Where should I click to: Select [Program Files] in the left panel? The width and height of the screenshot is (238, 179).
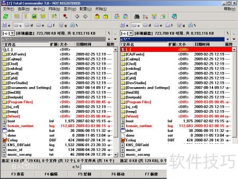coord(57,102)
